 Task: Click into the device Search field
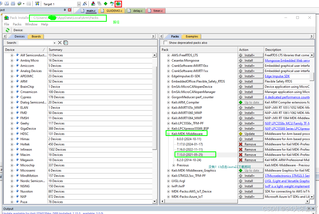(35, 43)
